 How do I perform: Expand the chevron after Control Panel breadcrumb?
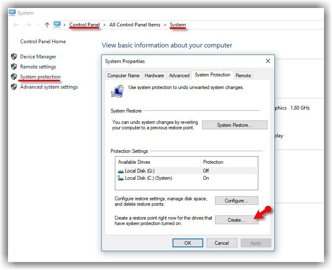click(104, 25)
